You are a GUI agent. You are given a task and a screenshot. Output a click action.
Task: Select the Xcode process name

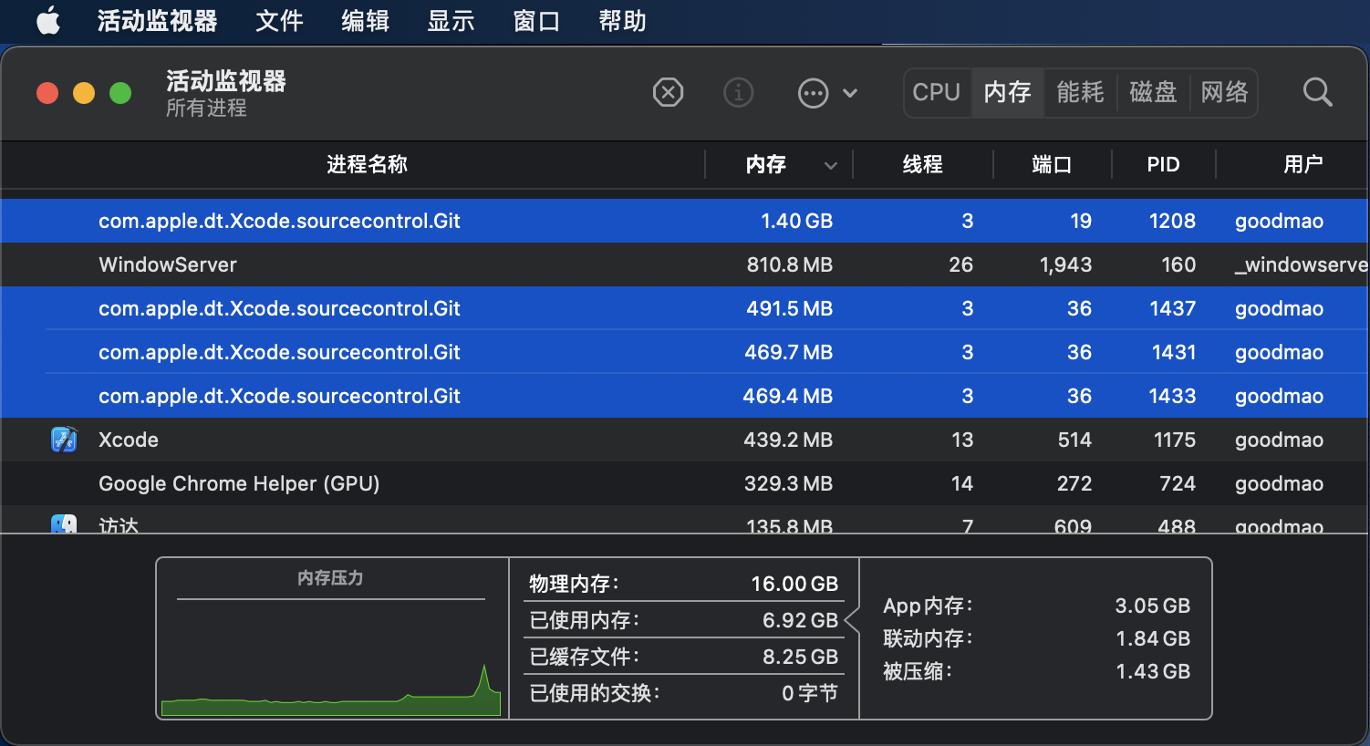[129, 440]
